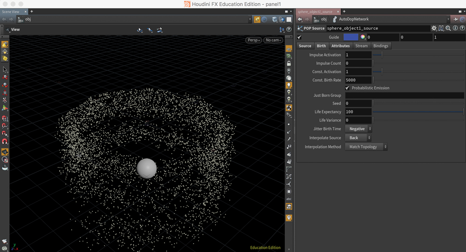
Task: Expand the Interpolation Method dropdown
Action: point(366,147)
